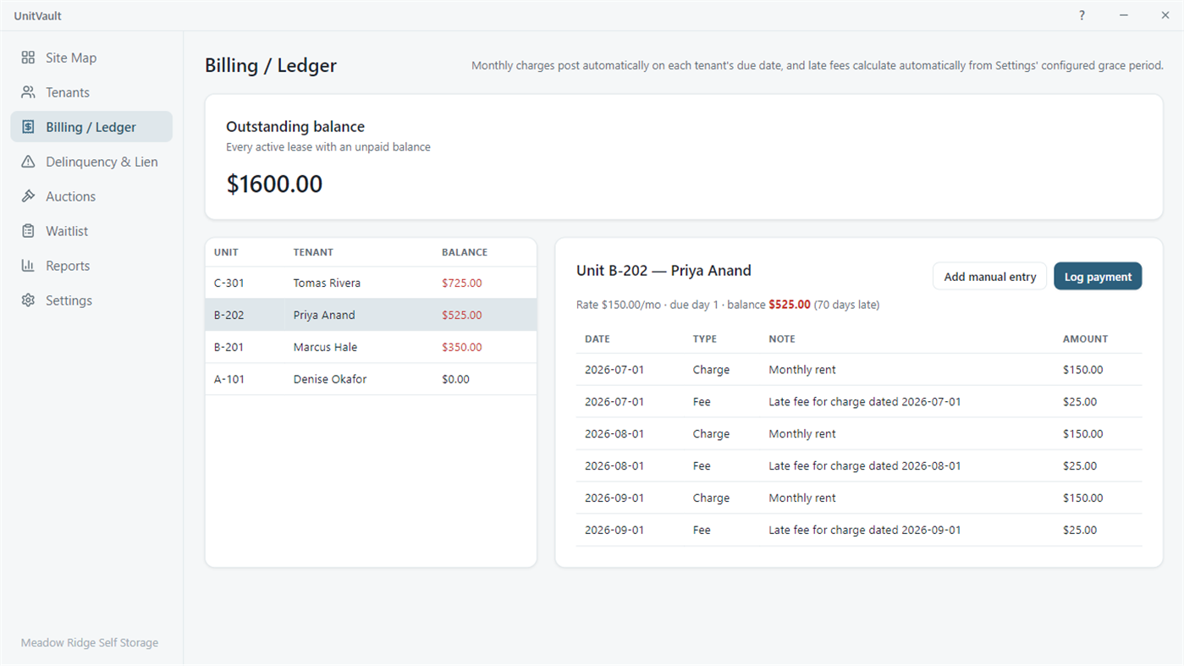Navigate to the Auctions page
Screen dimensions: 1184x666
coord(91,196)
